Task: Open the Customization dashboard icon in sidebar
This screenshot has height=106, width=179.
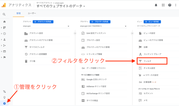Action: [4, 28]
